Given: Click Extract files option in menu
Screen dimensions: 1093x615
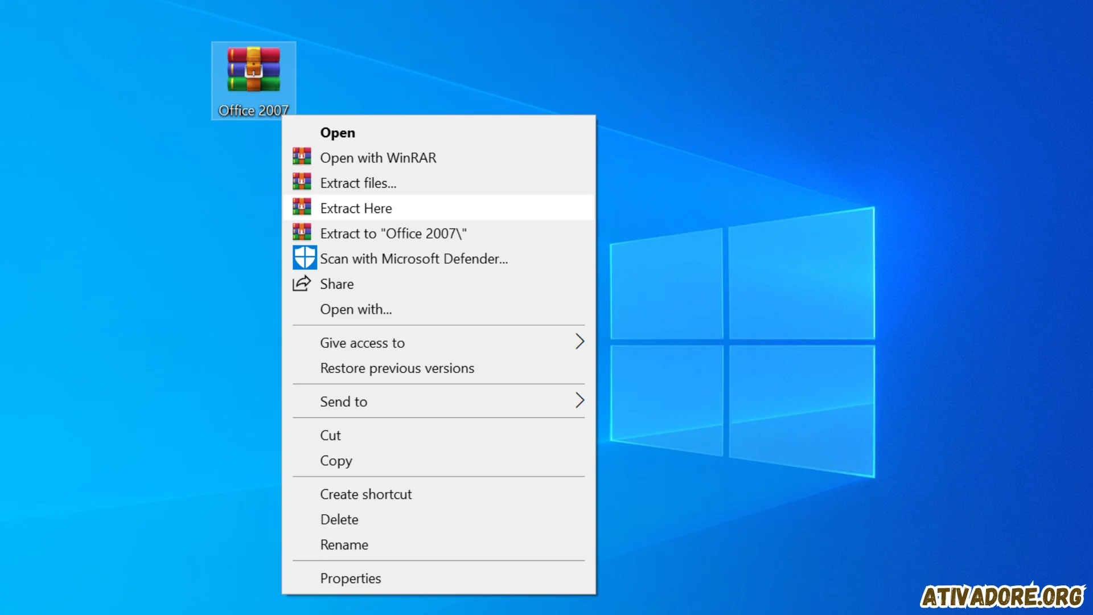Looking at the screenshot, I should (358, 182).
